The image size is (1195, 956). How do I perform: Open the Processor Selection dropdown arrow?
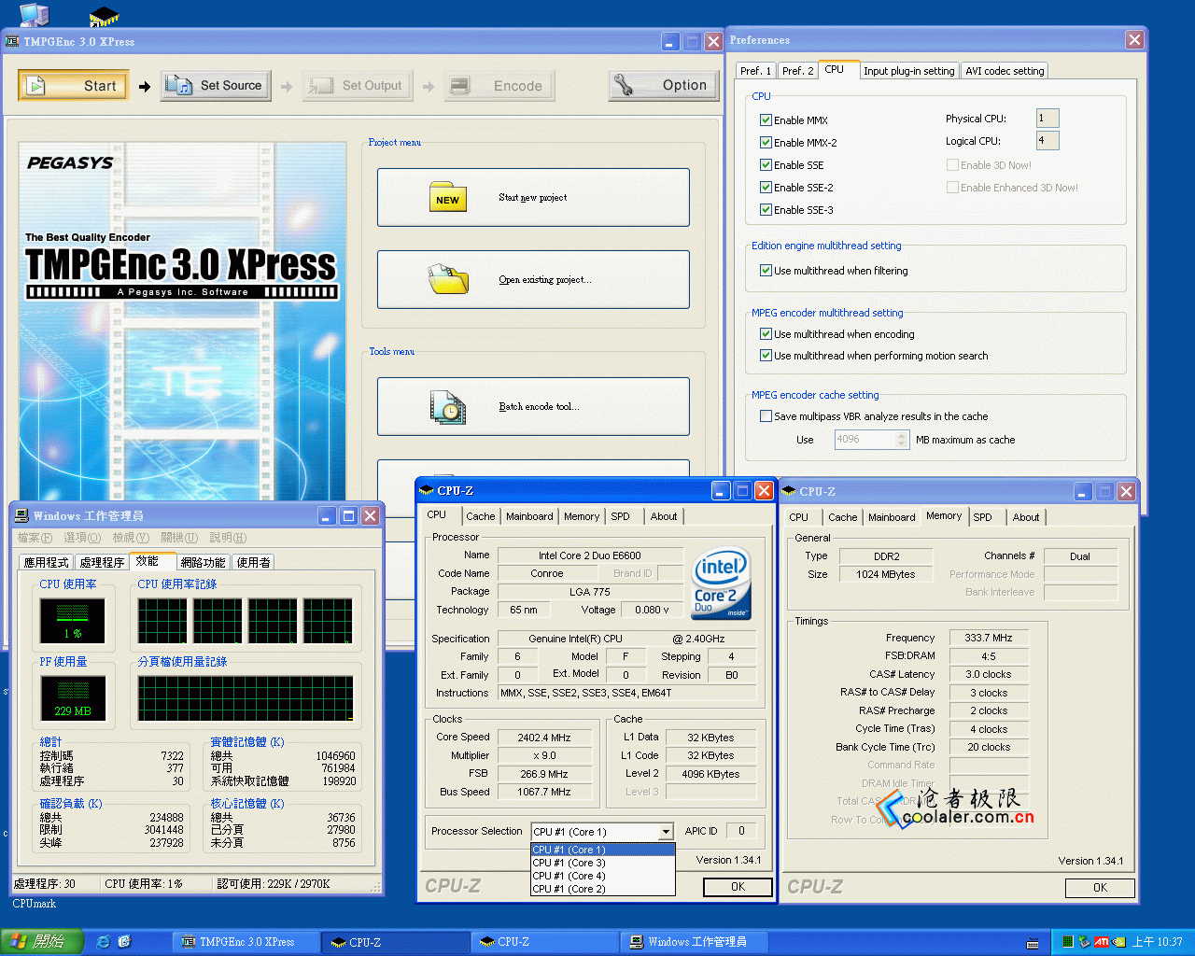click(666, 832)
